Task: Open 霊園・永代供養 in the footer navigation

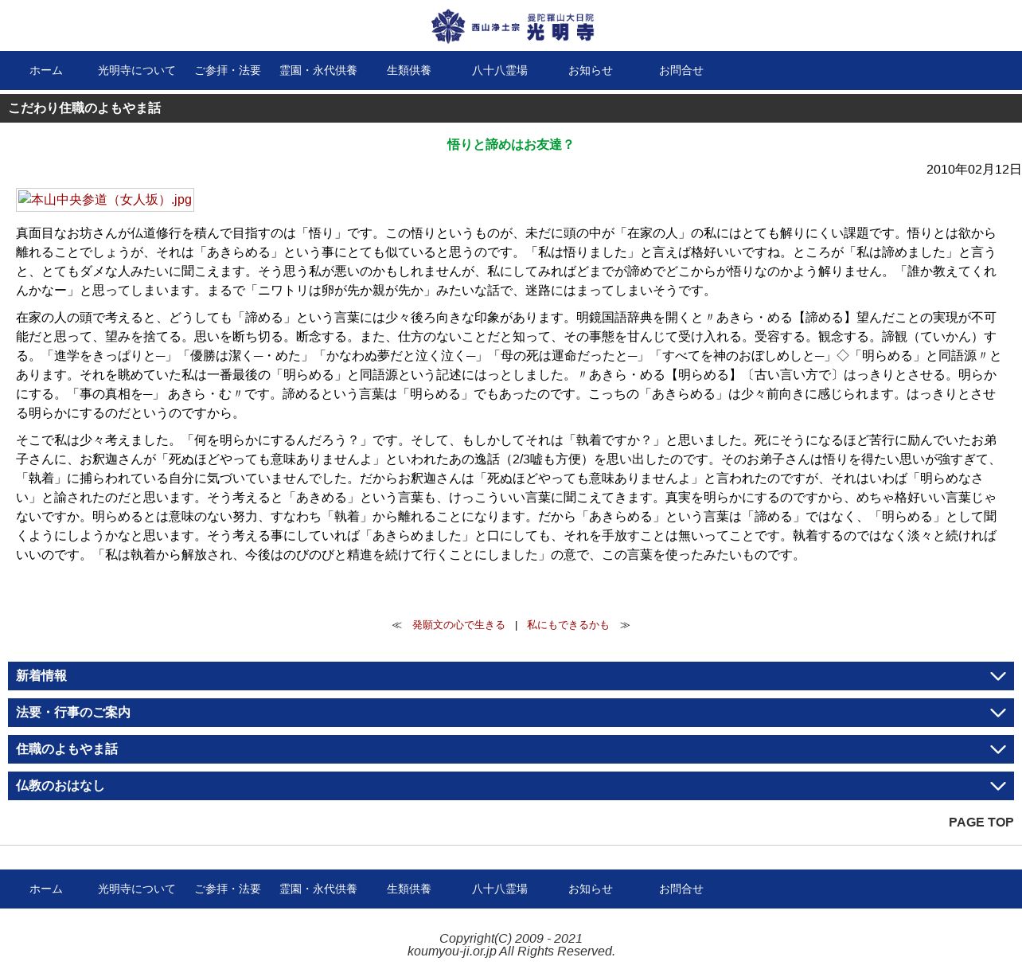Action: tap(318, 889)
